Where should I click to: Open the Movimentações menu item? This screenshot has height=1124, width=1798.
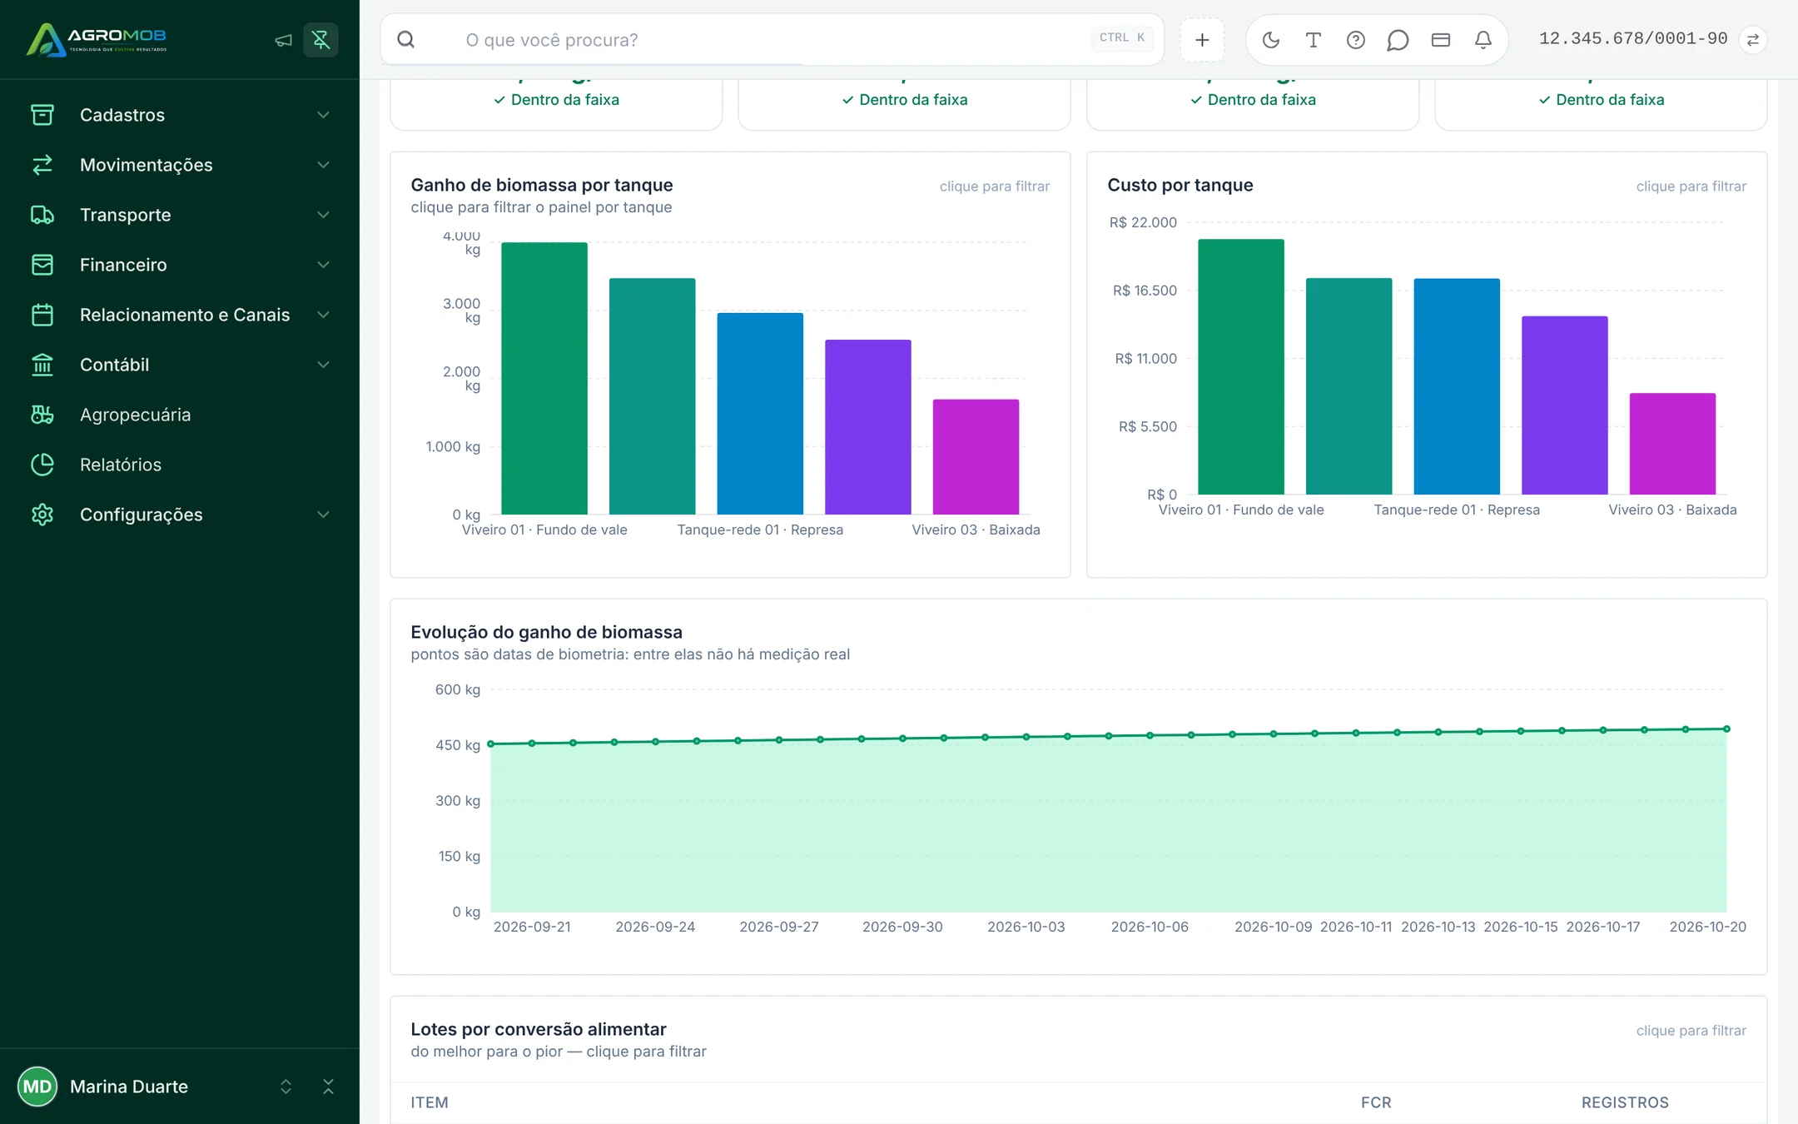[180, 165]
